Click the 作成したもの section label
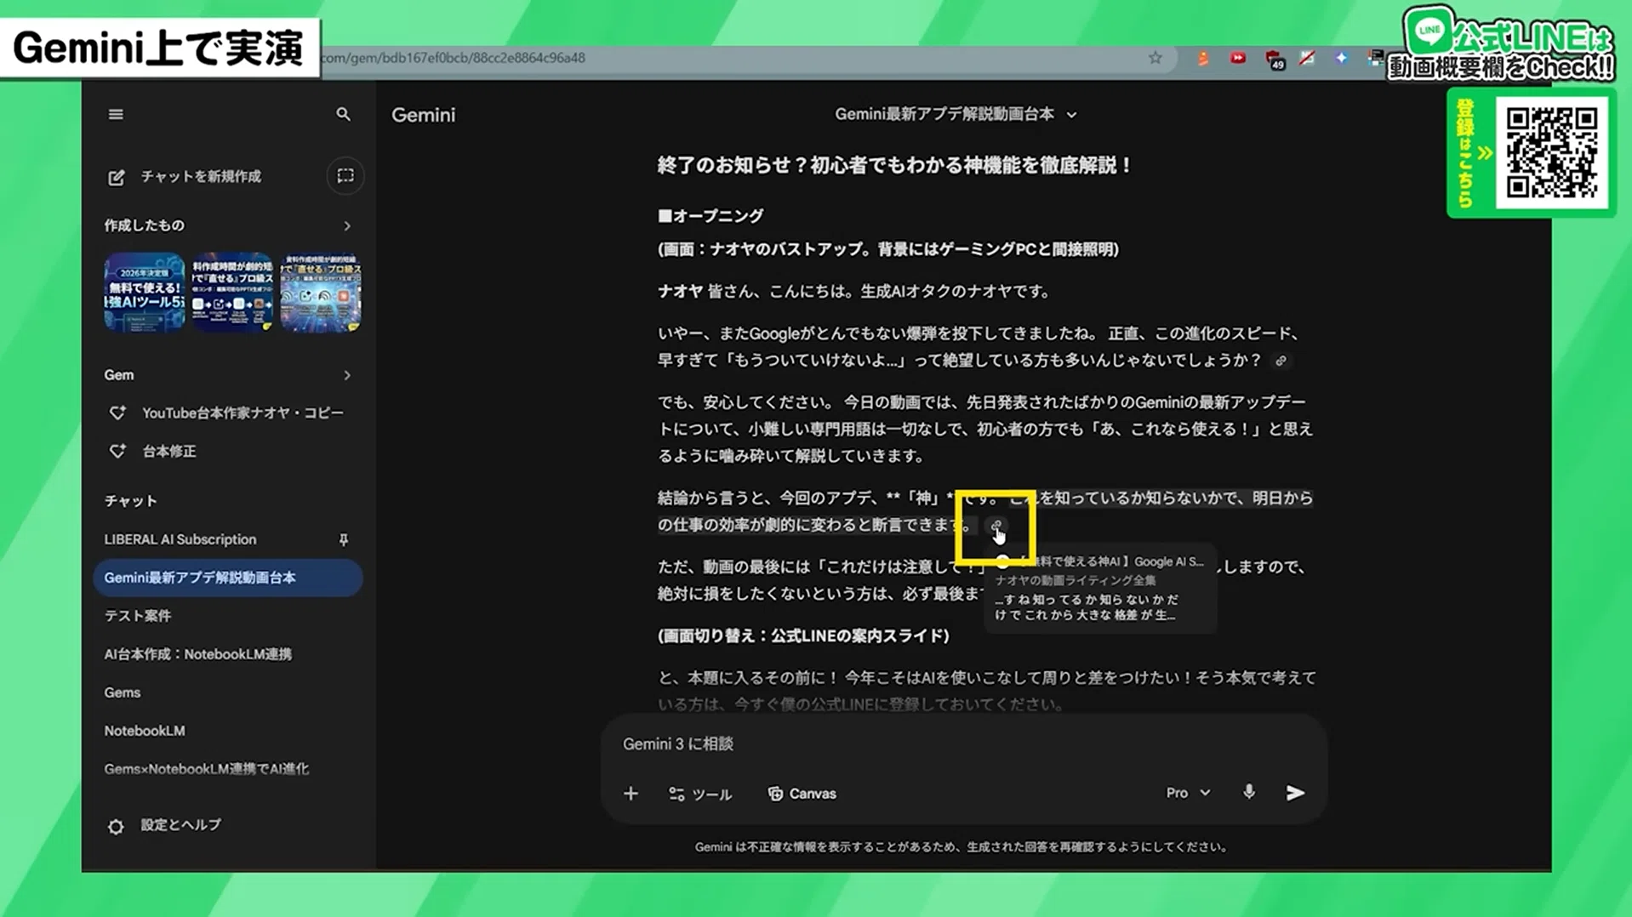The width and height of the screenshot is (1632, 917). (144, 225)
